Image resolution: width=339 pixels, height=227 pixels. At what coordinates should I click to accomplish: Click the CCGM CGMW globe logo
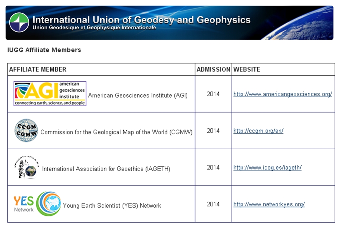(x=26, y=130)
